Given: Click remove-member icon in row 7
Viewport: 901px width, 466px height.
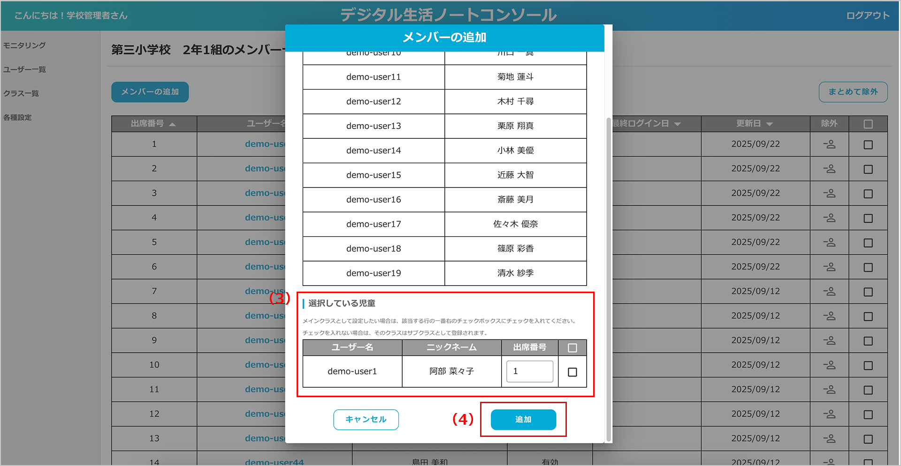Looking at the screenshot, I should coord(829,292).
